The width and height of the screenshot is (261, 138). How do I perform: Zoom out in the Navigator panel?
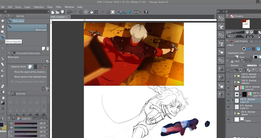coord(247,32)
